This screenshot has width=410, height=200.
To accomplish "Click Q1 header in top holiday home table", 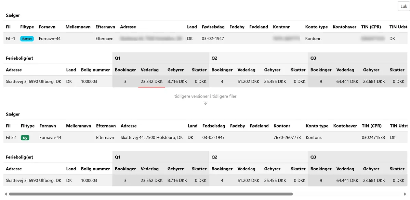I will (x=118, y=58).
